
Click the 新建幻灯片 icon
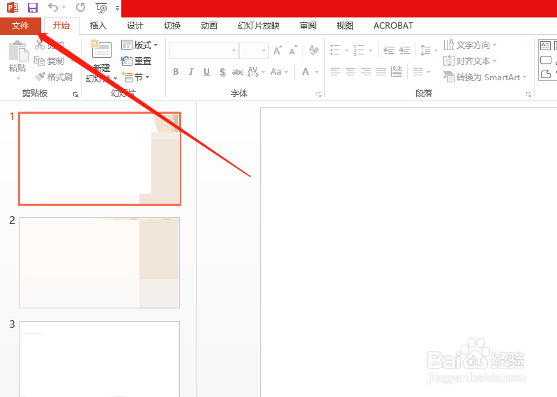pyautogui.click(x=101, y=50)
